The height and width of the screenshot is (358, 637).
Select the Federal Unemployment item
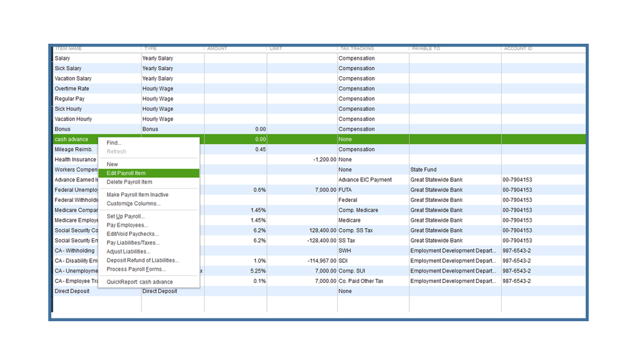77,190
